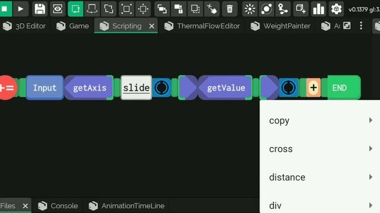
Task: Click the orange plus add block
Action: tap(313, 88)
